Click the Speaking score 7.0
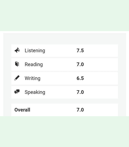The image size is (129, 147). pos(80,92)
